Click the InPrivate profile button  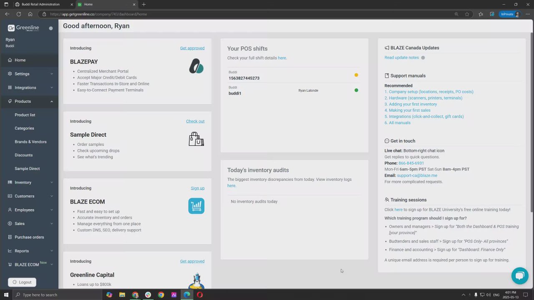[511, 14]
